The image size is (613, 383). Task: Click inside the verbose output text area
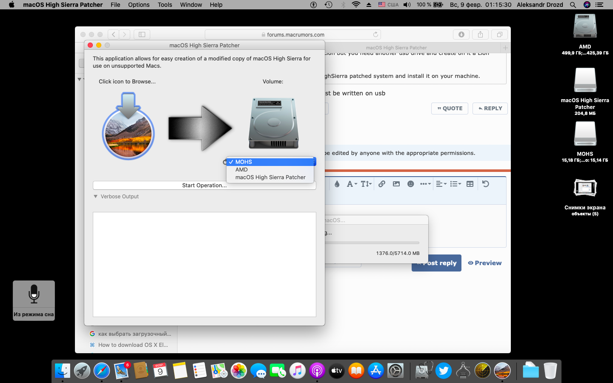204,264
